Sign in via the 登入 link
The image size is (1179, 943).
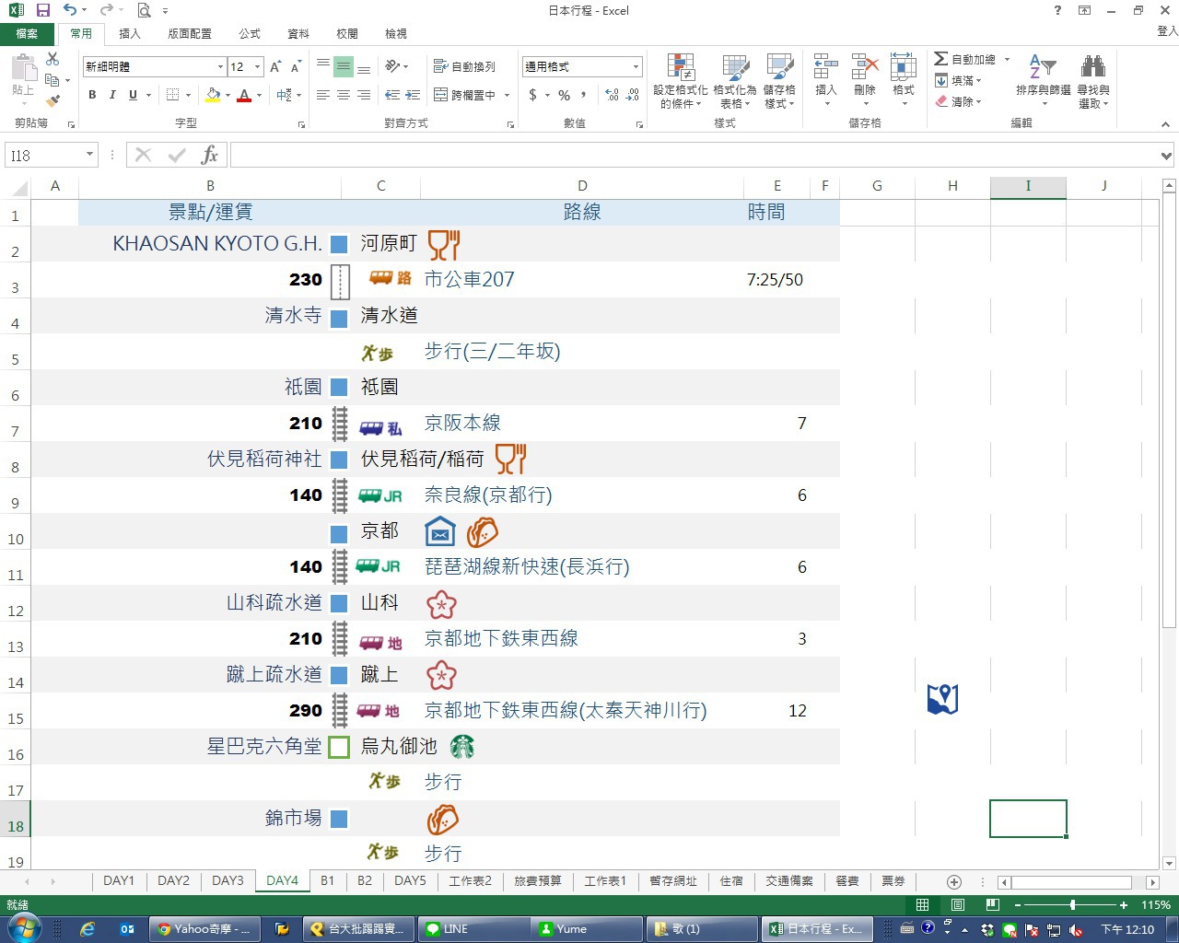pos(1167,31)
